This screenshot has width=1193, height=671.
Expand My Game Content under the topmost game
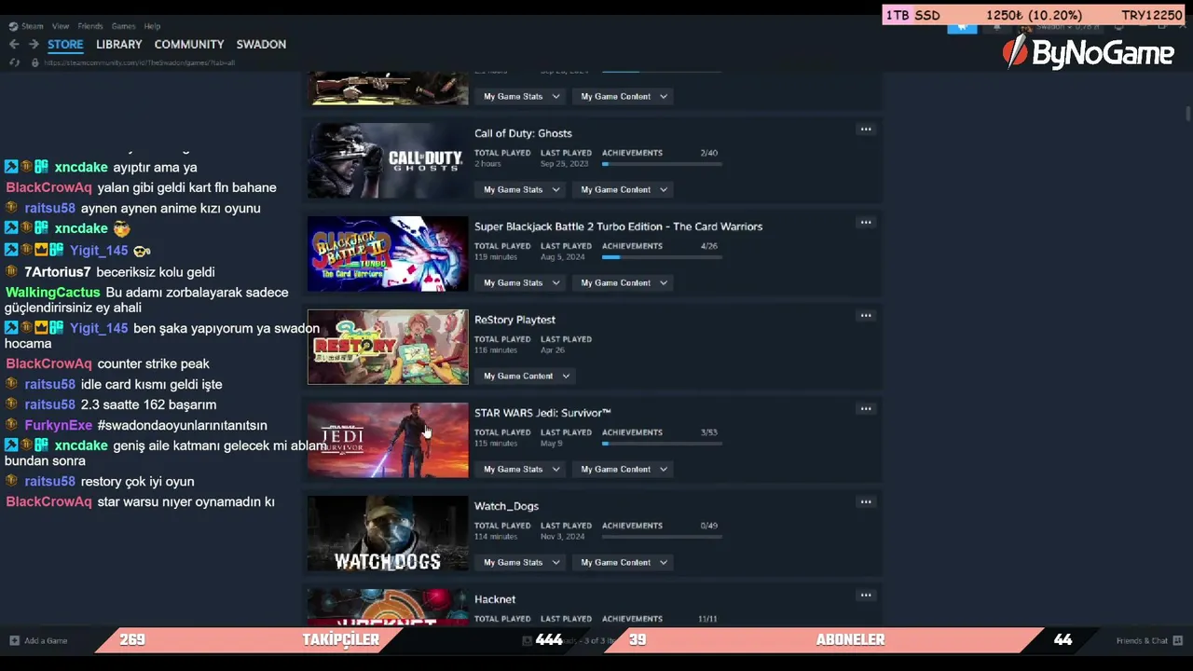click(624, 96)
